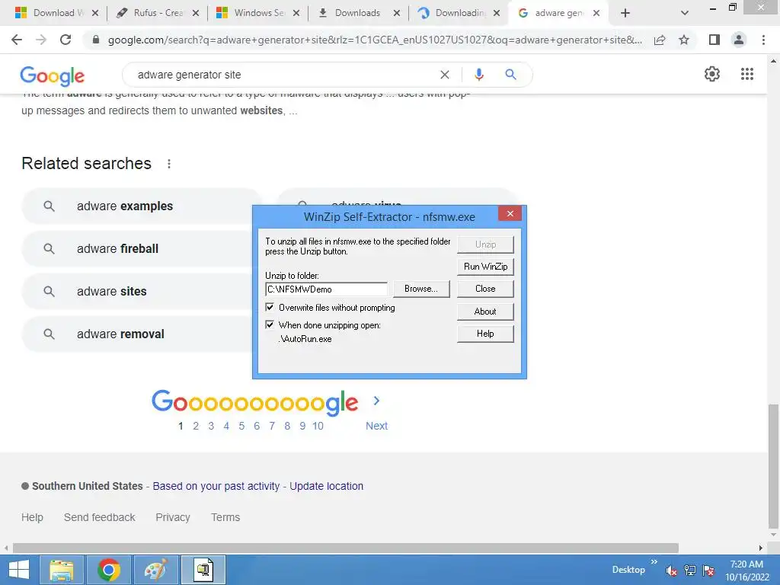The height and width of the screenshot is (585, 780).
Task: Open Chrome tab search dropdown arrow
Action: tap(685, 13)
